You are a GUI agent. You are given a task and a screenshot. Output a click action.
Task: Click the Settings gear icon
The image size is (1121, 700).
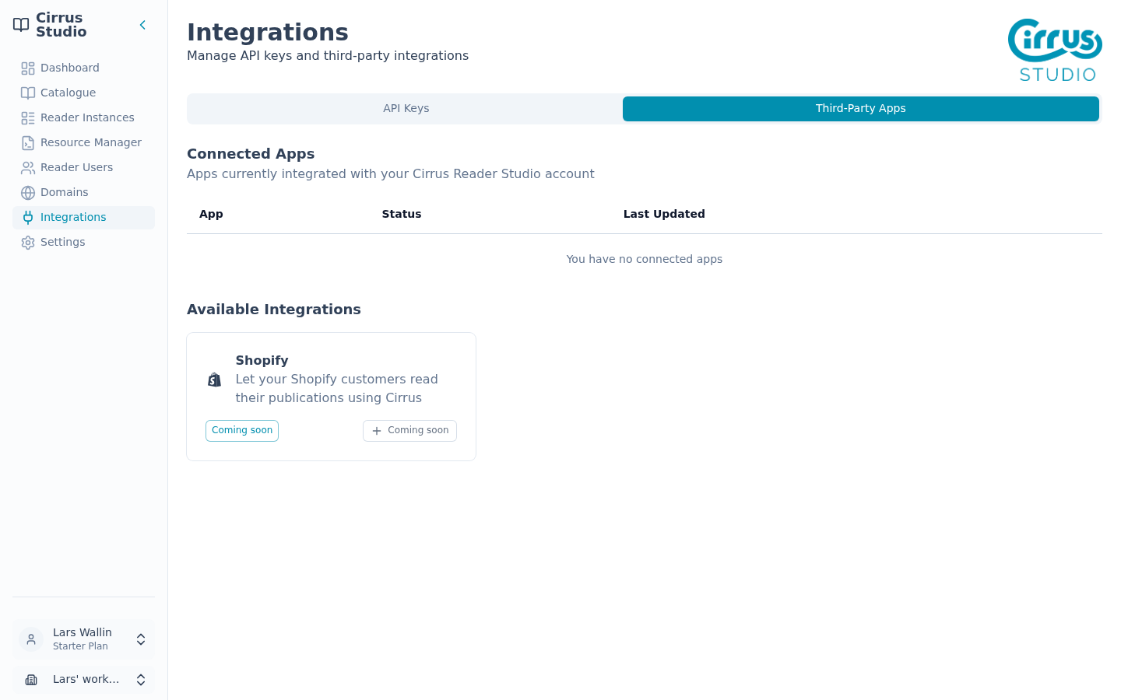[28, 243]
